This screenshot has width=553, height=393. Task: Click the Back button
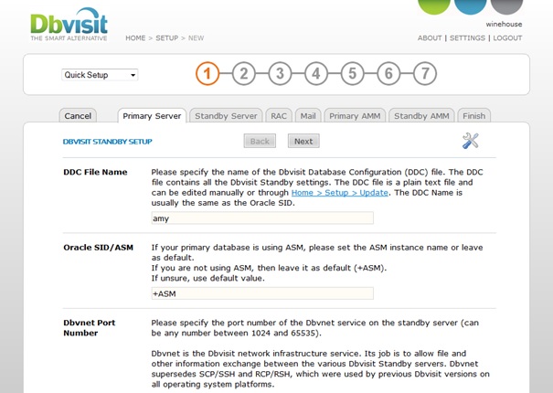tap(260, 141)
